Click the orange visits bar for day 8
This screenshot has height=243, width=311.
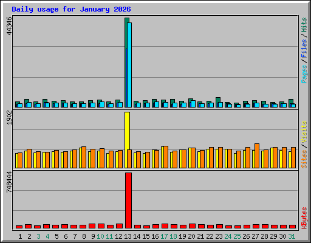coord(84,157)
